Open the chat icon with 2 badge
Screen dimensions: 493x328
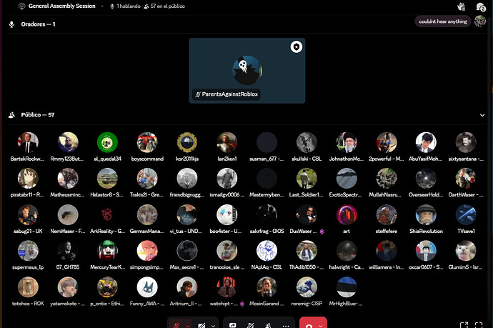tap(480, 6)
